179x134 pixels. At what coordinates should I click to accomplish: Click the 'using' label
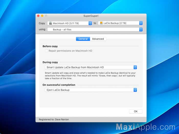[42, 29]
